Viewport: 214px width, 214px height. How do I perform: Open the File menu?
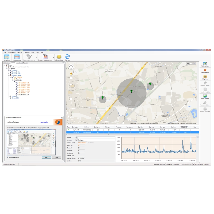coord(5,52)
